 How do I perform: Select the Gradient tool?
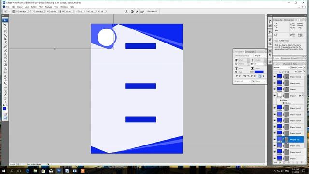tap(5, 64)
